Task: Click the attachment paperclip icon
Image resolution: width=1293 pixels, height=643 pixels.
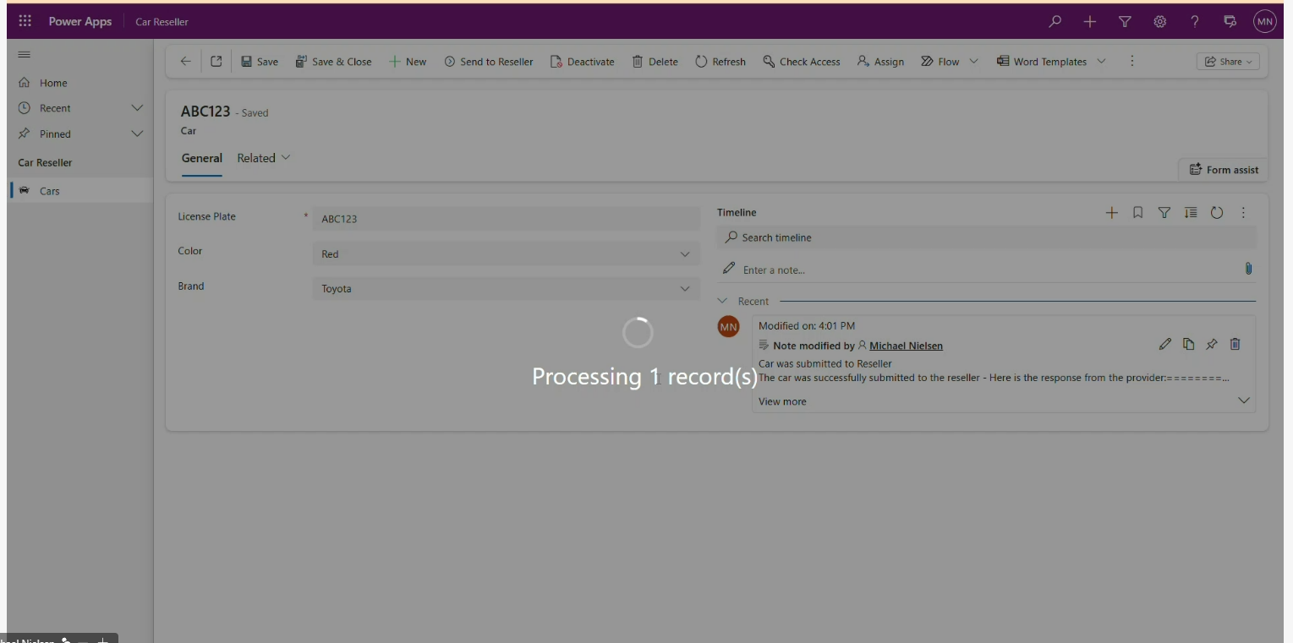Action: 1248,269
